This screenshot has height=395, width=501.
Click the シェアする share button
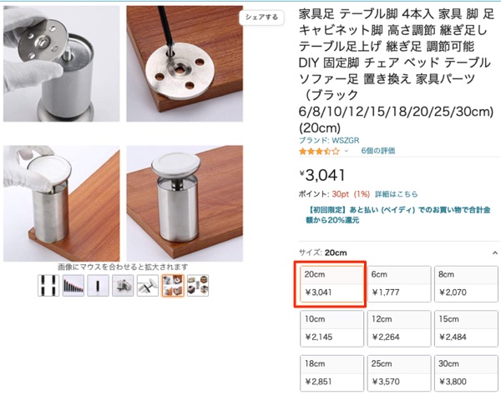tap(261, 17)
